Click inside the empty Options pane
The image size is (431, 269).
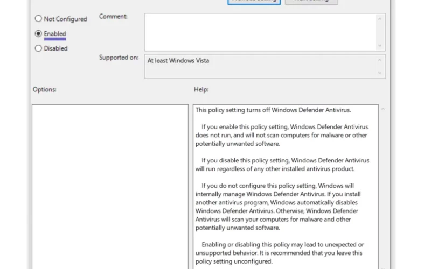tap(110, 187)
